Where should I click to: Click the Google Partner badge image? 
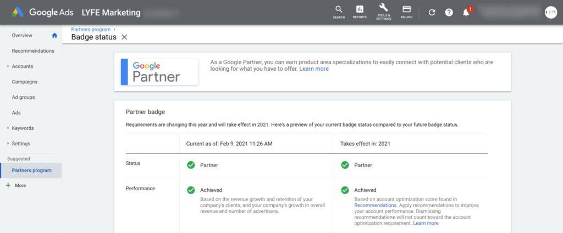click(x=159, y=72)
